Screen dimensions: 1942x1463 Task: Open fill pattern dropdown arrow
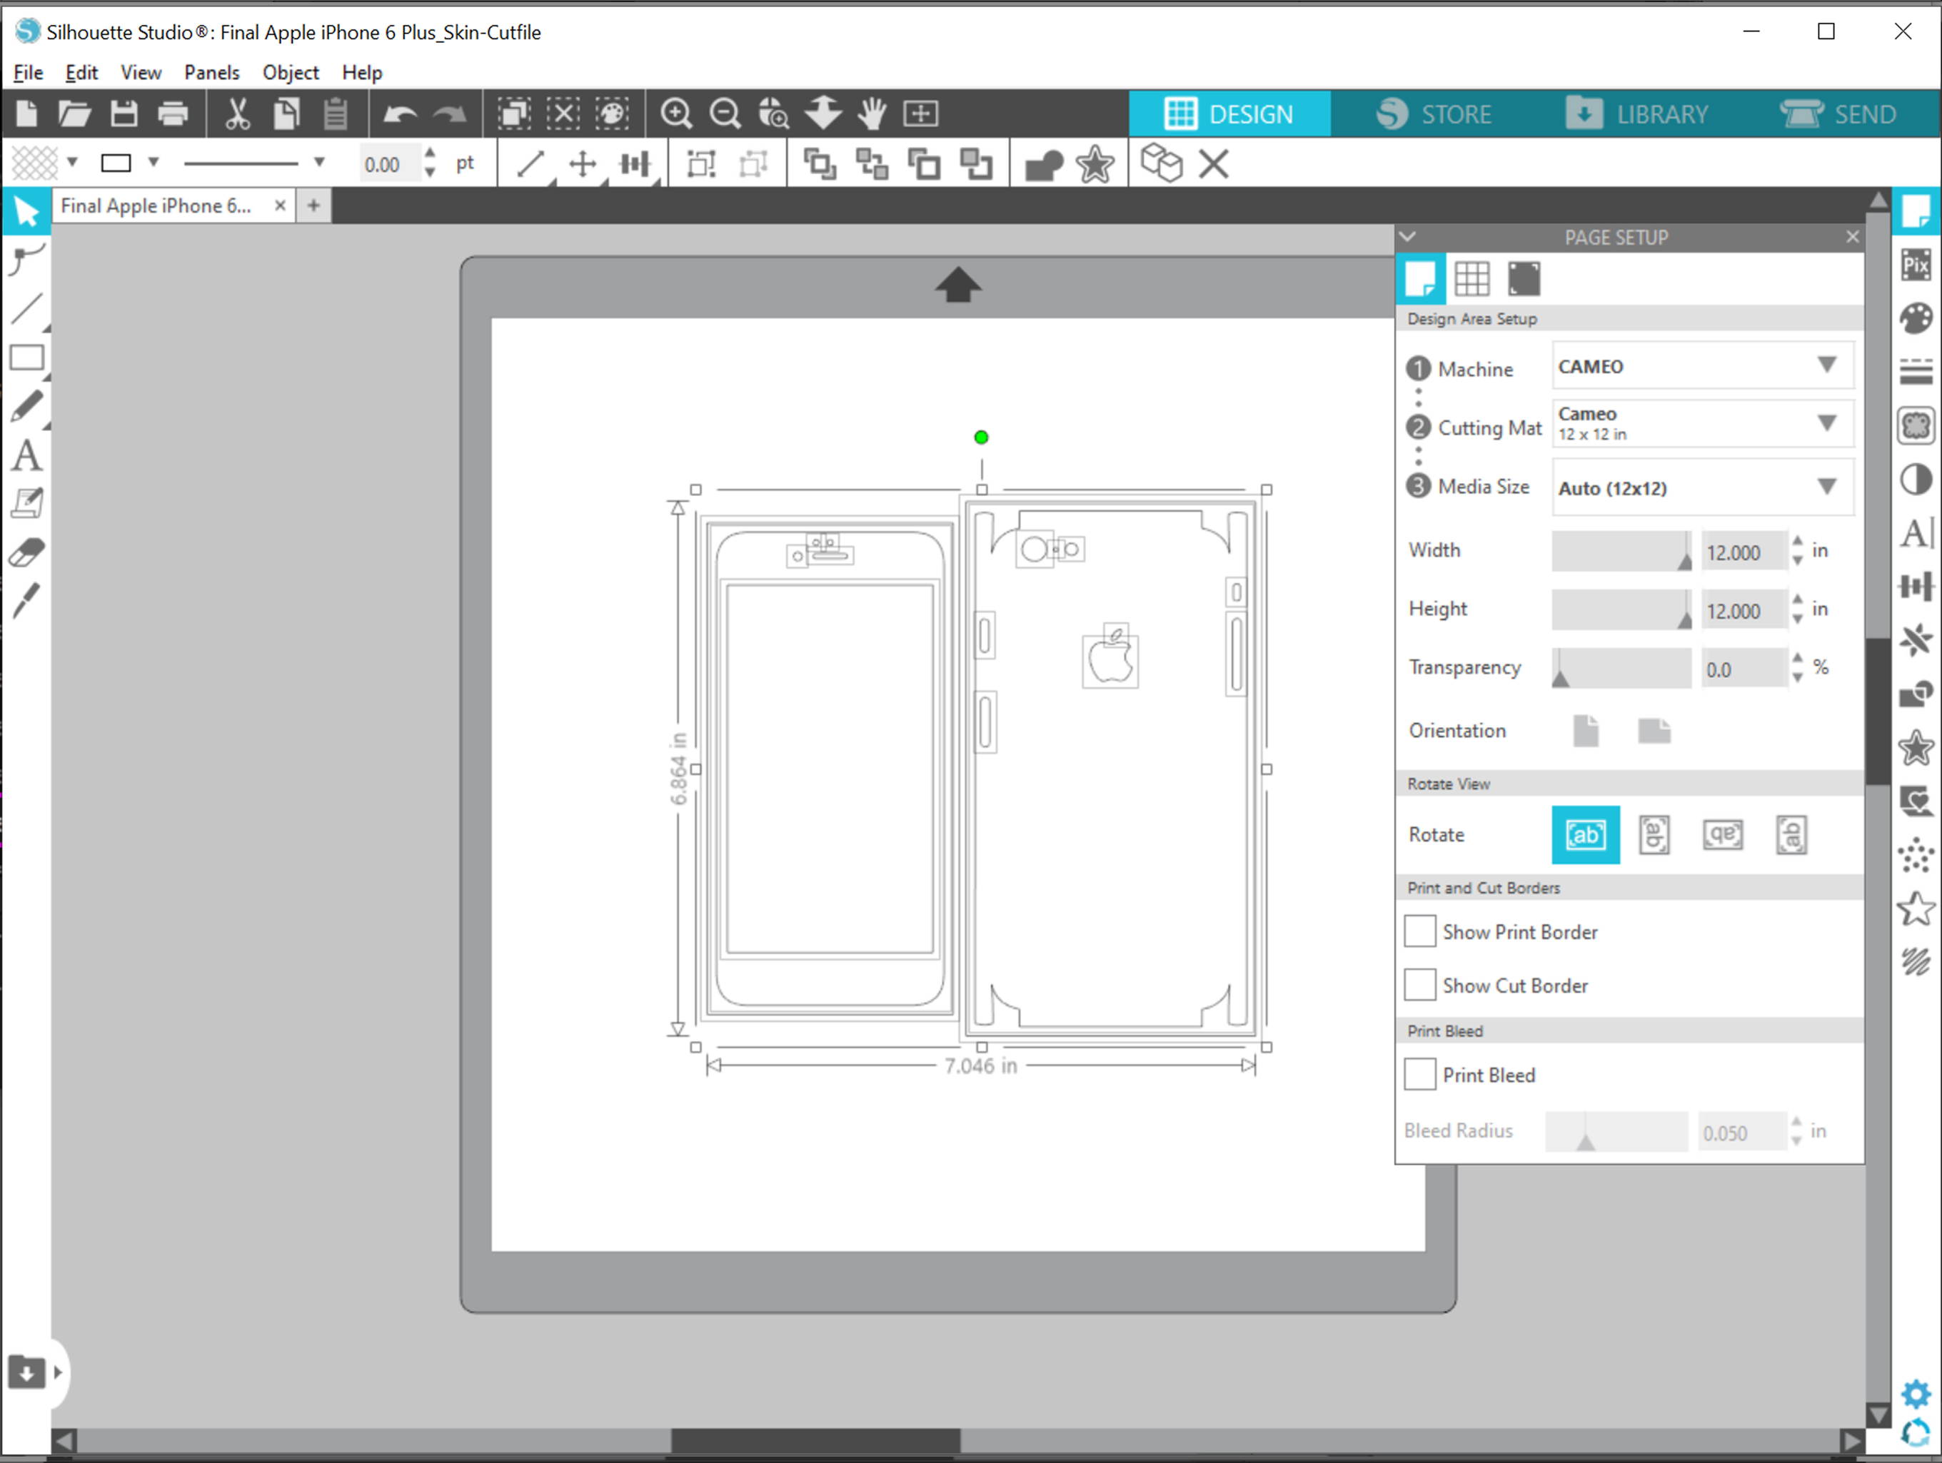coord(73,163)
